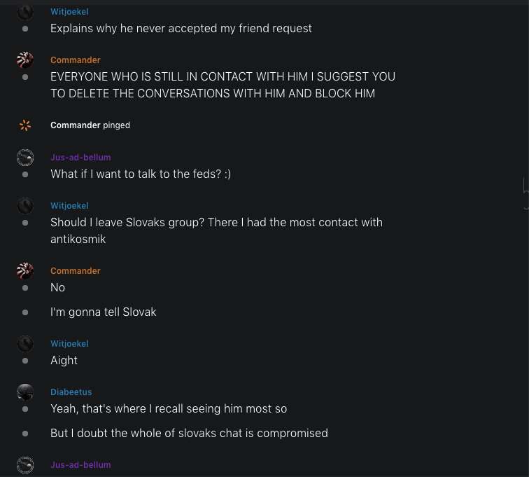Click the bold Commander name in the pinged notice
This screenshot has height=477, width=529.
75,125
